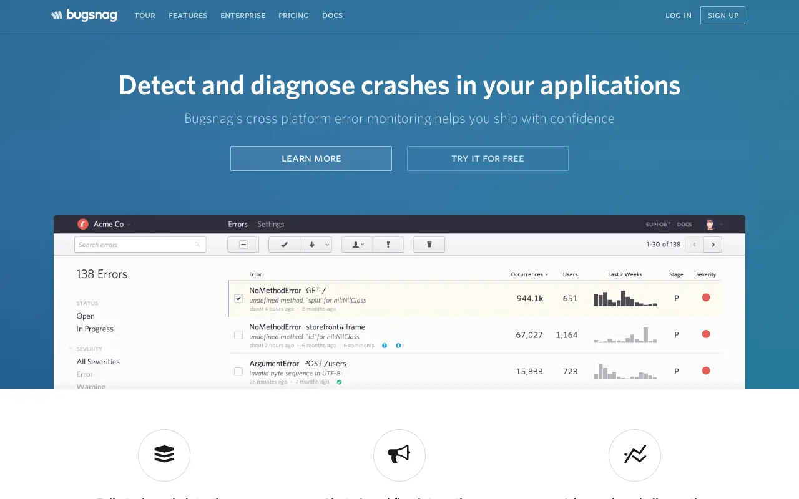Click the select-all minus button in toolbar
The width and height of the screenshot is (799, 499).
point(243,245)
